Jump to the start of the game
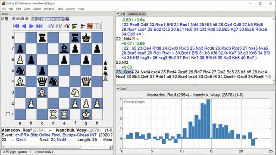Viewport: 276px width, 155px height. click(x=16, y=26)
